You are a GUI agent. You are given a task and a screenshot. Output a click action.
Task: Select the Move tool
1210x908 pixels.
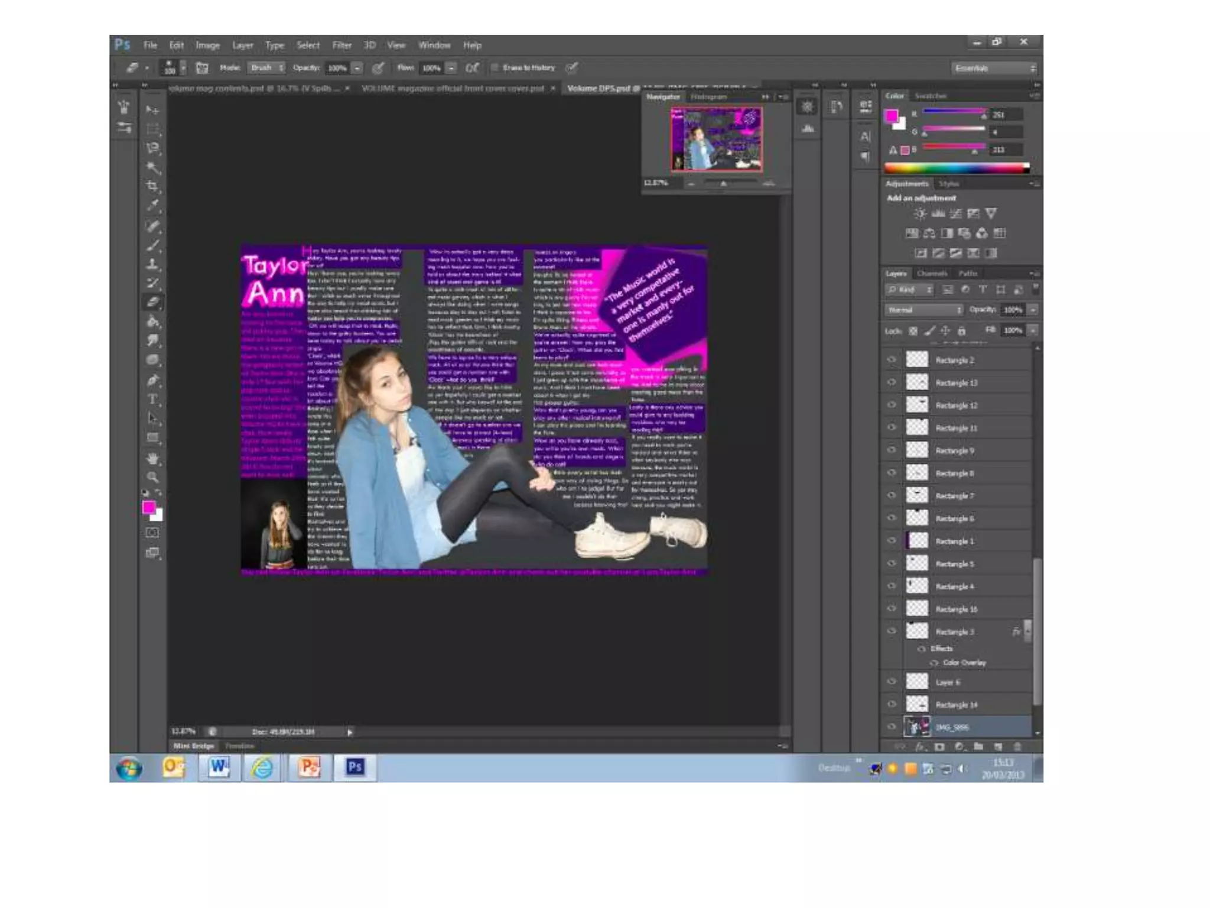tap(152, 111)
